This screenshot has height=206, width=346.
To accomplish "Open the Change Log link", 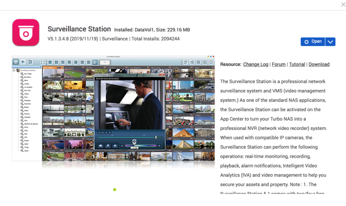I will (x=255, y=64).
